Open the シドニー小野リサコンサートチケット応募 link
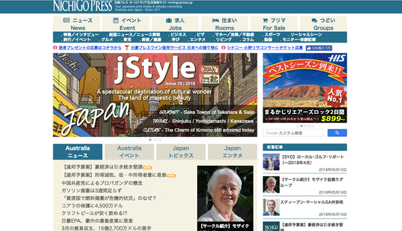The image size is (402, 231). point(265,48)
